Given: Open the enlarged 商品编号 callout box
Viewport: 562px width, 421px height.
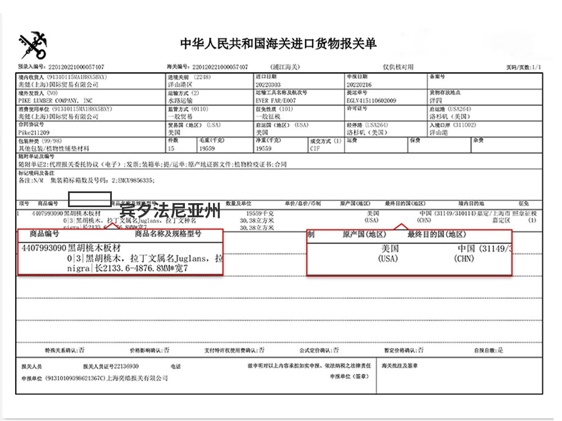Looking at the screenshot, I should click(x=120, y=252).
